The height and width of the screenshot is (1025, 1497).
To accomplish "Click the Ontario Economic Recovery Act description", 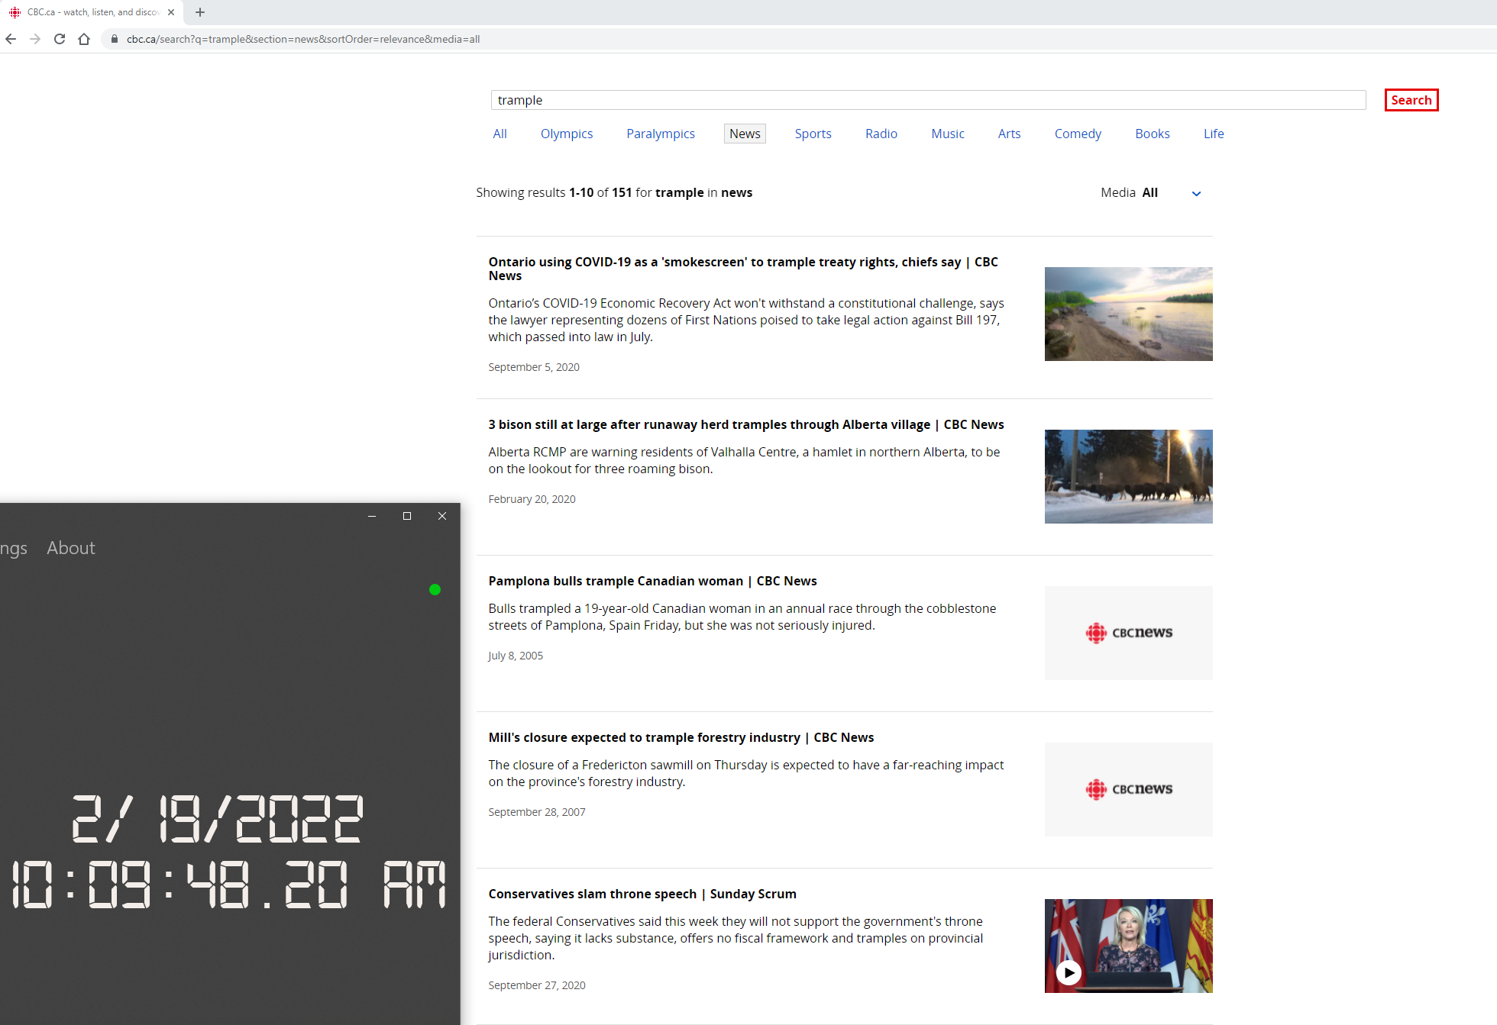I will (746, 320).
